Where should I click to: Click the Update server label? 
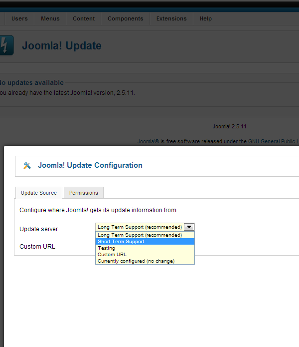click(39, 229)
